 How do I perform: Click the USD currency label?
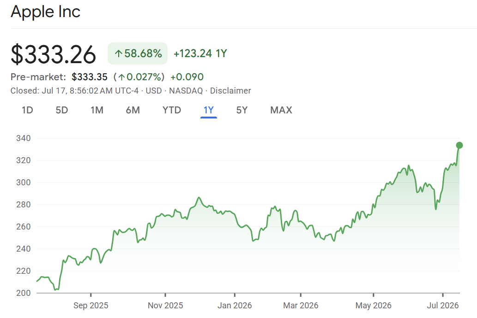pos(154,91)
